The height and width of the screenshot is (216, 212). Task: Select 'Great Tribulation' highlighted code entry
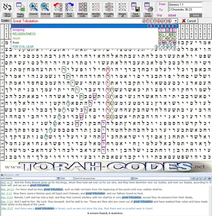tap(95, 26)
